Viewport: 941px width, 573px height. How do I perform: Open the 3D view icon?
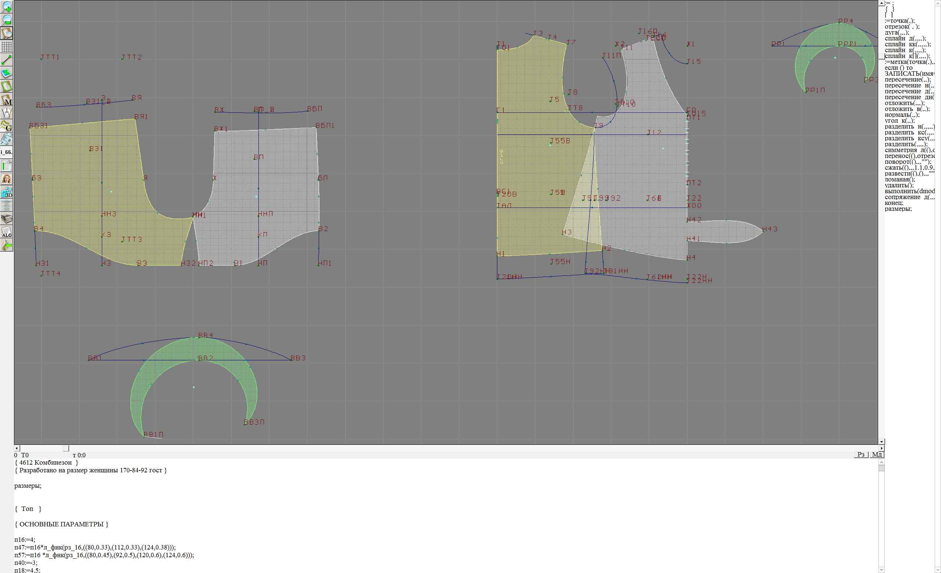tap(7, 192)
